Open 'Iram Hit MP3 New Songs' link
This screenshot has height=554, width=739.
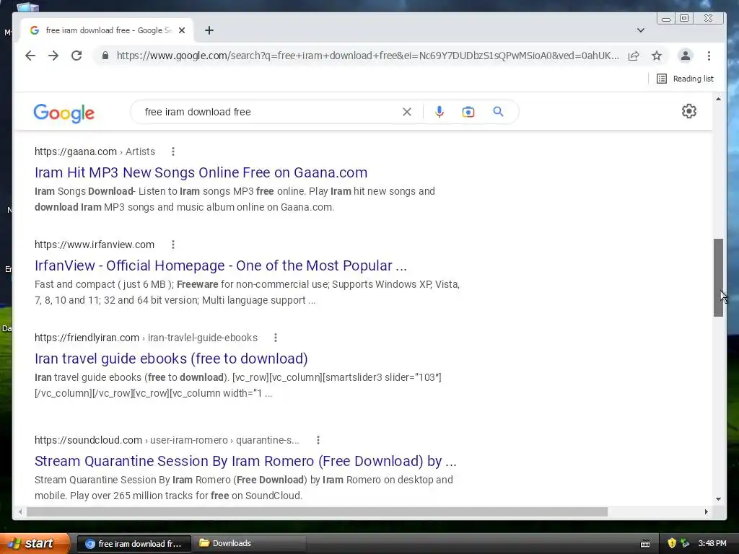pyautogui.click(x=201, y=172)
